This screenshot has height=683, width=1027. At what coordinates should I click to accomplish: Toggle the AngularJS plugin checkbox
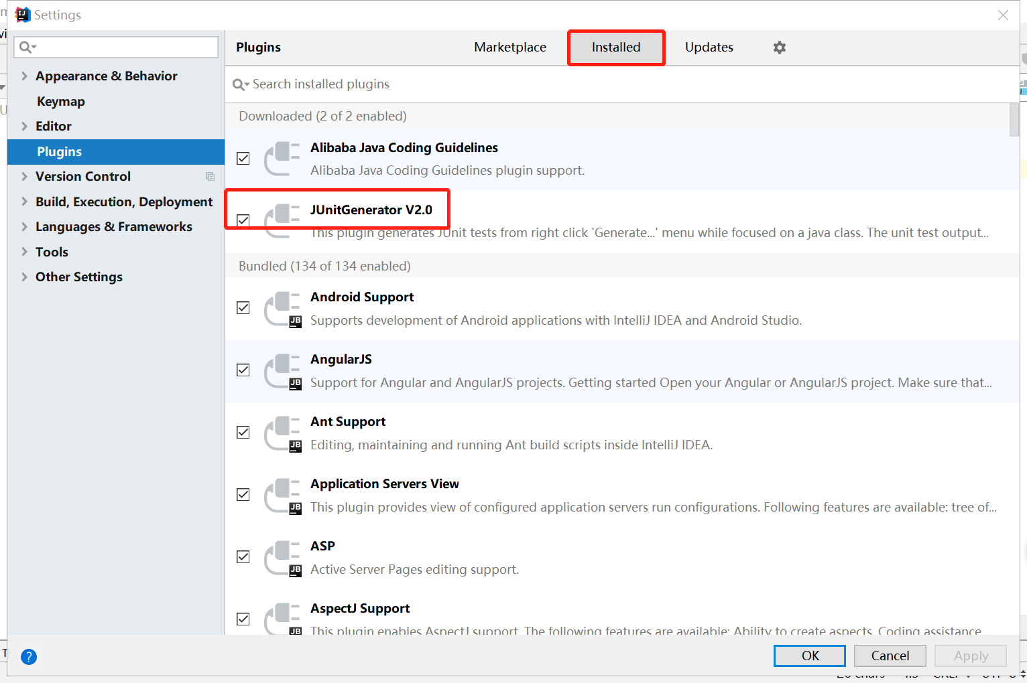coord(243,370)
